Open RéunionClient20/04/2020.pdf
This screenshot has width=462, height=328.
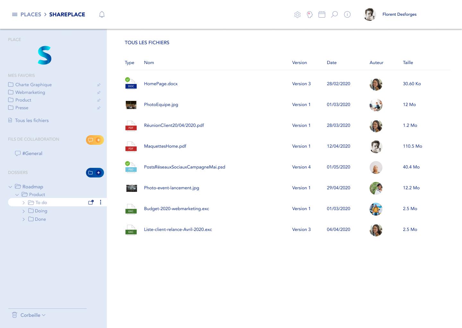(x=174, y=125)
